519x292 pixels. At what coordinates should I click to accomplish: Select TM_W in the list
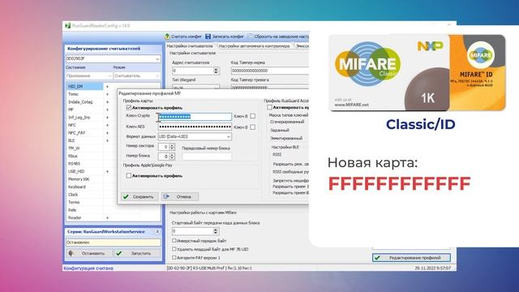(74, 148)
